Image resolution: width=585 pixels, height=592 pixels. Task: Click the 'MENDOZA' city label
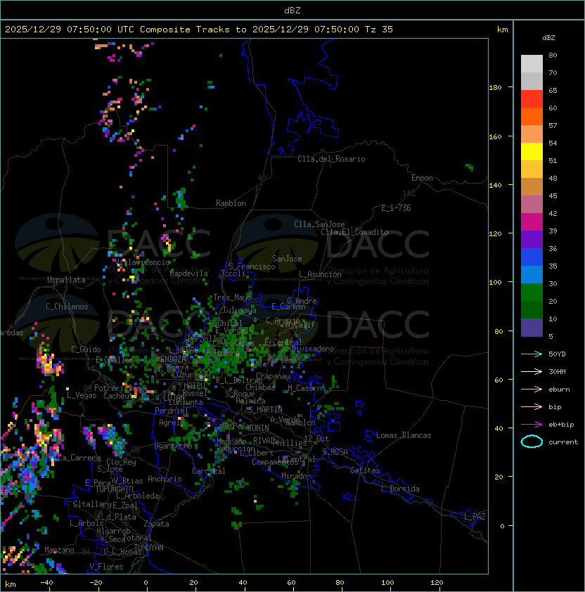tap(171, 359)
